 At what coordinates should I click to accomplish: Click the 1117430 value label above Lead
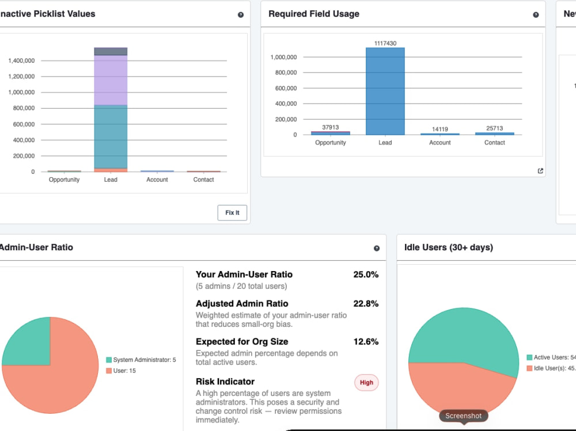point(385,43)
